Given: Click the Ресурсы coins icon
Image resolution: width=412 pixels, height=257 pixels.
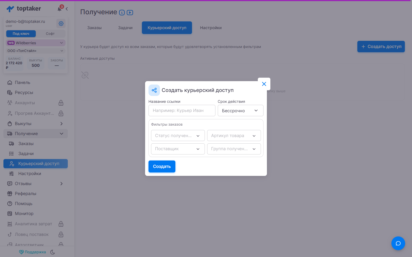Looking at the screenshot, I should click(10, 93).
